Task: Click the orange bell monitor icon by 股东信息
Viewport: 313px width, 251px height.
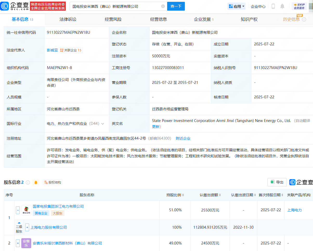Action: [x=36, y=182]
